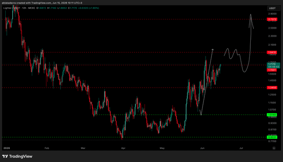Click the 'created with TradingView.com' header text

click(34, 3)
